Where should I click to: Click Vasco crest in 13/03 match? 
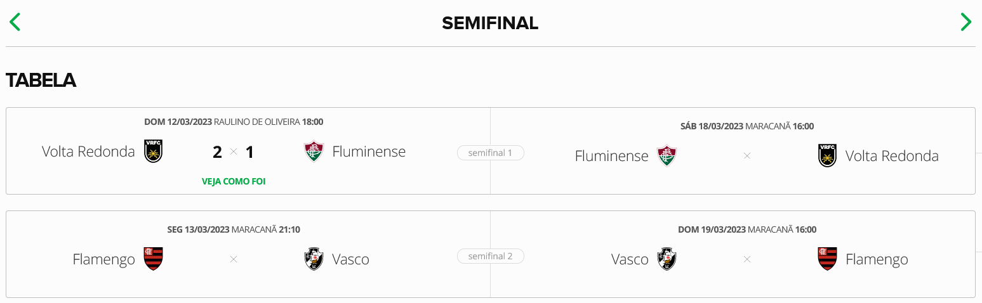314,259
